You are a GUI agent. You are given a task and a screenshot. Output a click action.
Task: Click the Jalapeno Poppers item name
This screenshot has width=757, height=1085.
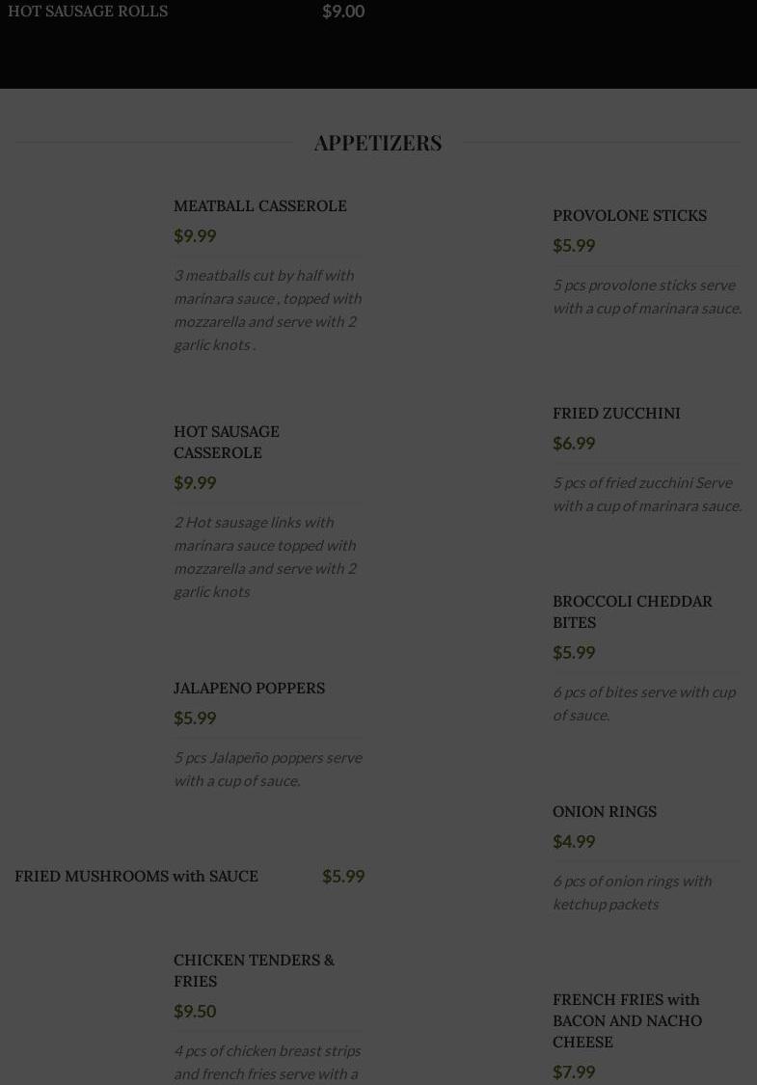249,688
